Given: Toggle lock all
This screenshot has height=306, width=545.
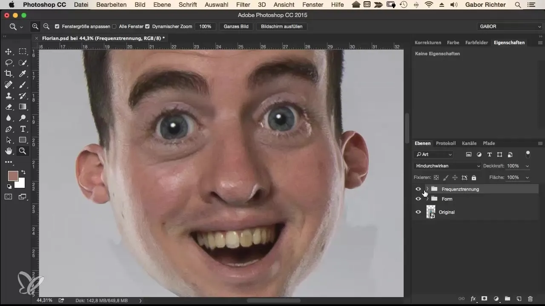Looking at the screenshot, I should click(474, 178).
